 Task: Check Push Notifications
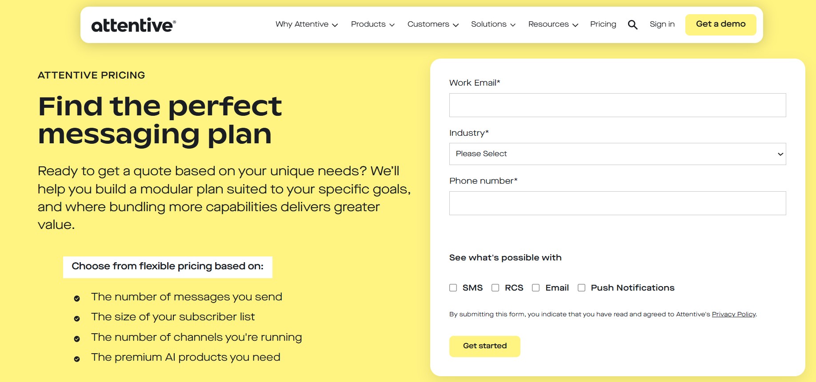(581, 287)
